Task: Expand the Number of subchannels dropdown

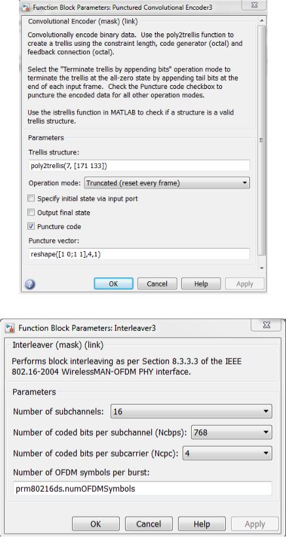Action: (191, 411)
